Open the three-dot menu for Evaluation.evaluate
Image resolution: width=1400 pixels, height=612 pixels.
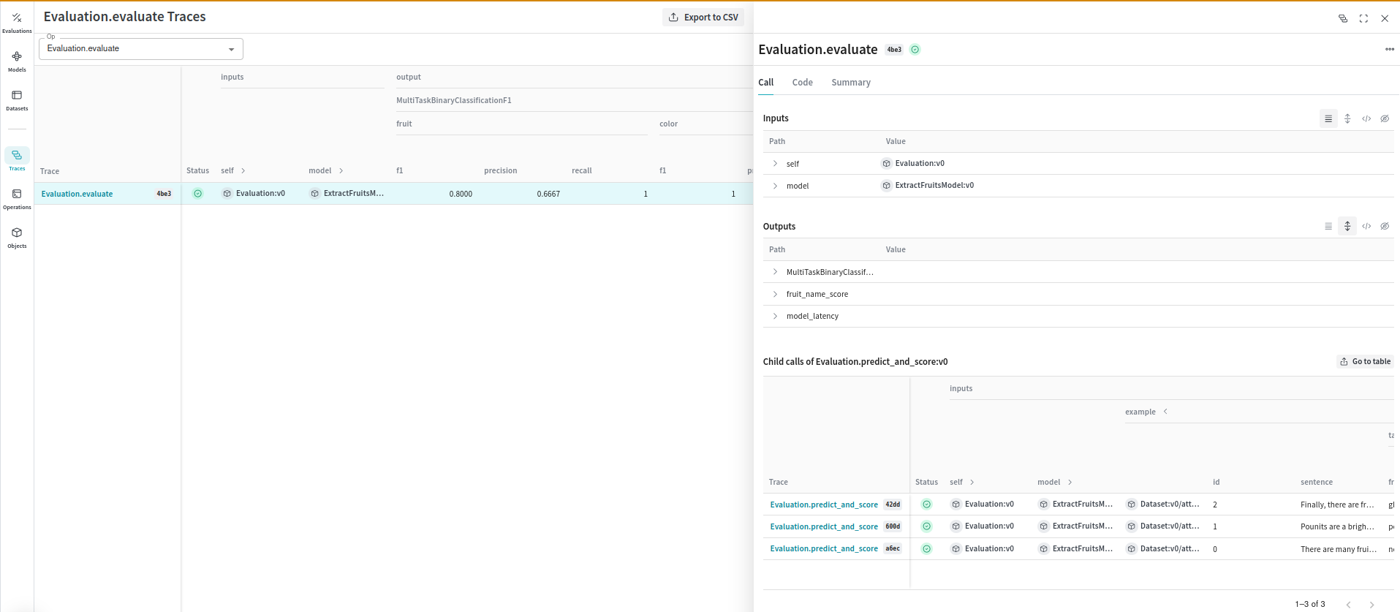coord(1389,50)
